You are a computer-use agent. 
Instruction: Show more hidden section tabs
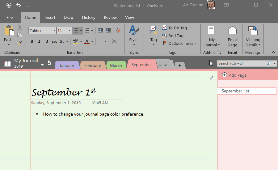tap(163, 65)
